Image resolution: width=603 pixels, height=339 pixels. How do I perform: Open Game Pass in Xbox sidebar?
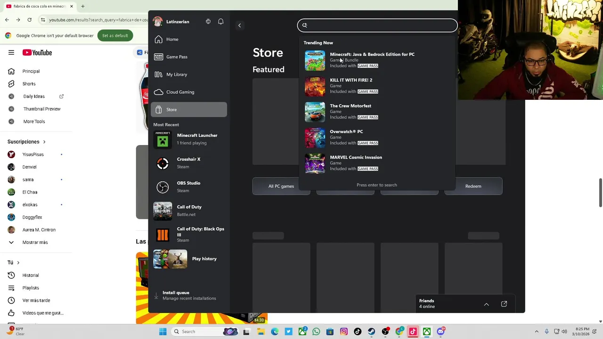coord(188,57)
